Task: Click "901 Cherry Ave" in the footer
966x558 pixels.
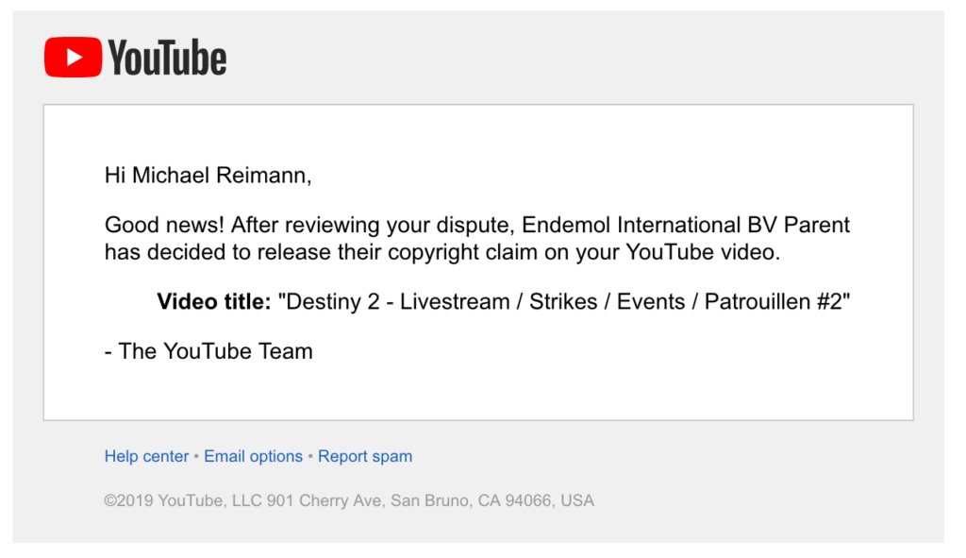Action: (325, 500)
